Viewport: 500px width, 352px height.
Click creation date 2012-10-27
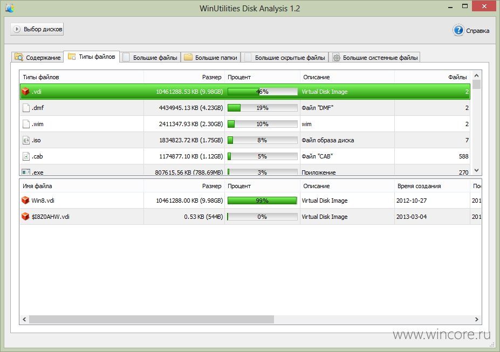coord(412,201)
